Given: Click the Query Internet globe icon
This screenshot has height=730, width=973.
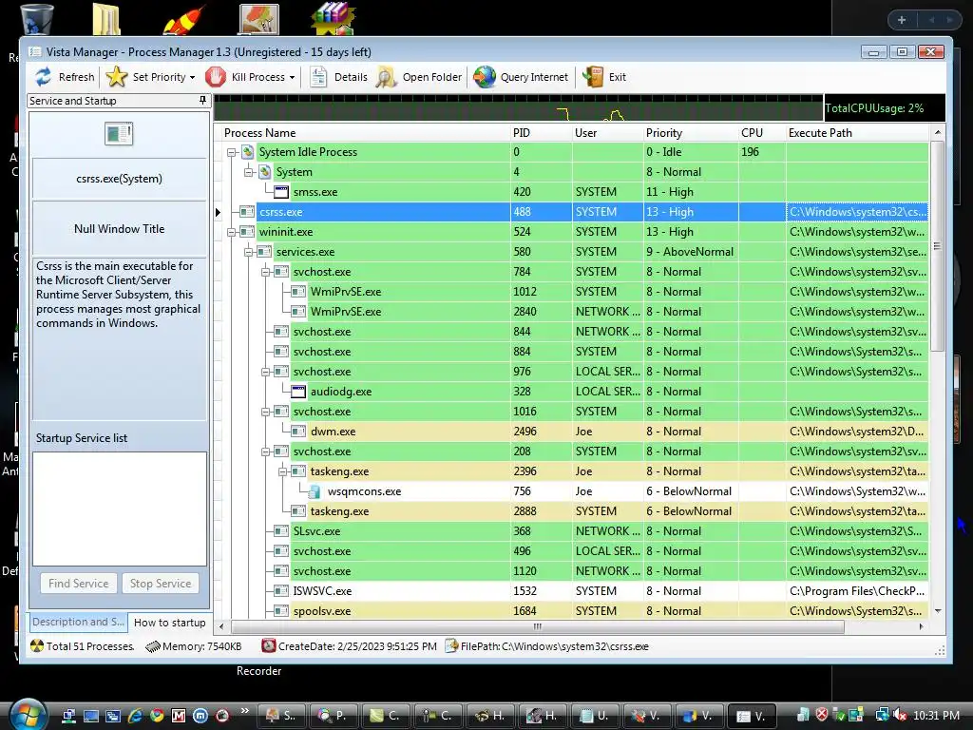Looking at the screenshot, I should [x=484, y=77].
